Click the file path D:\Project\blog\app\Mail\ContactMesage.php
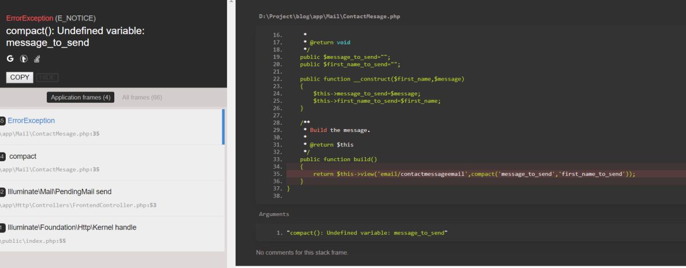This screenshot has height=268, width=686. (x=329, y=17)
